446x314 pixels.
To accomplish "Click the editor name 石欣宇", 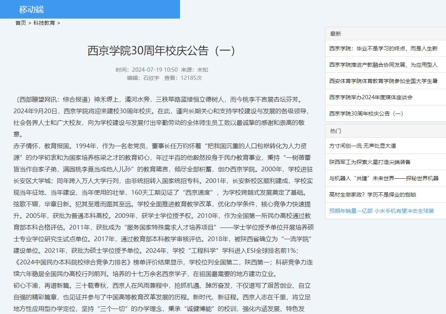I will coord(151,78).
